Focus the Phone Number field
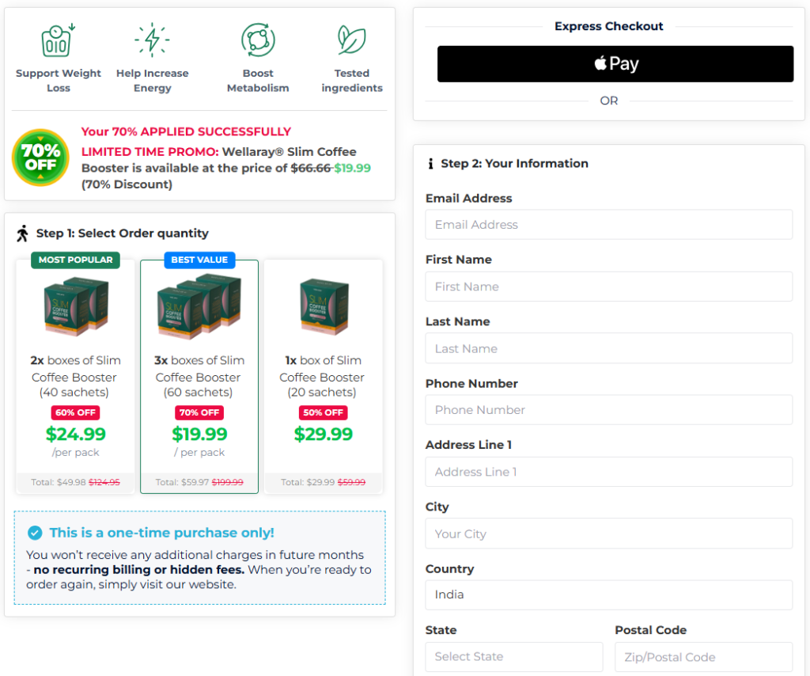810x676 pixels. coord(608,410)
